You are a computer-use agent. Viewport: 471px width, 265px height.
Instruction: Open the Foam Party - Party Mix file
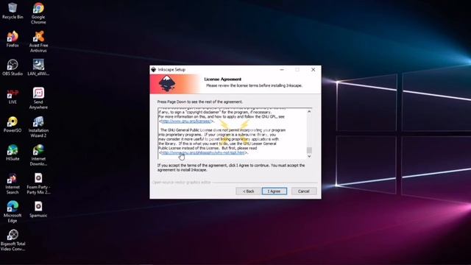(38, 183)
